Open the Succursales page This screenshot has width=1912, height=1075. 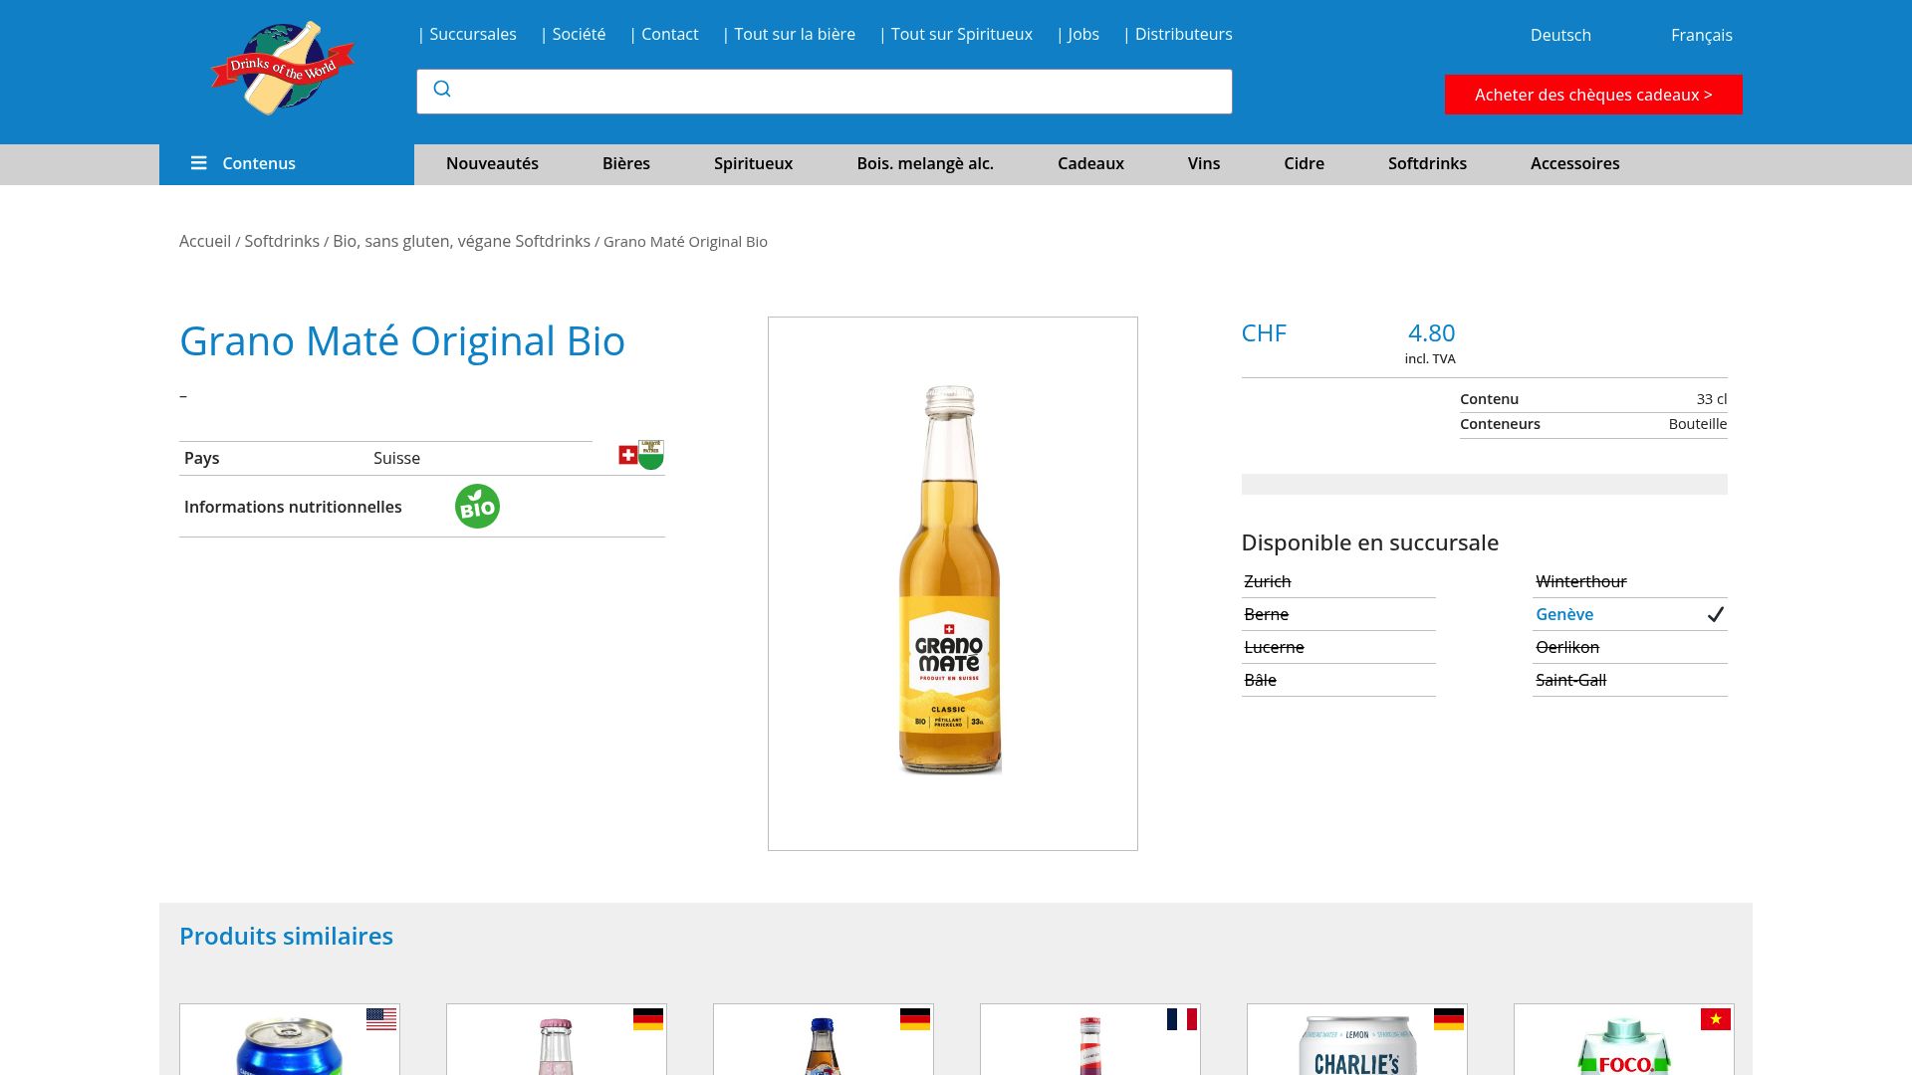coord(472,34)
